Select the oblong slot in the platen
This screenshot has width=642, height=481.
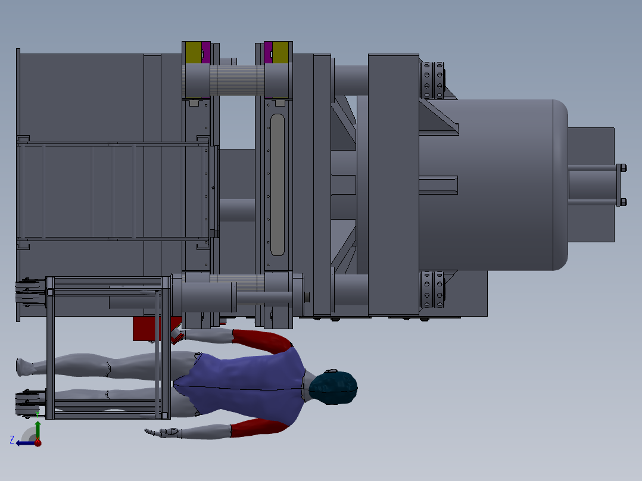(x=277, y=185)
